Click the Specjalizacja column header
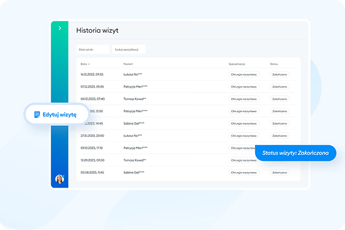345x230 pixels. (x=237, y=64)
